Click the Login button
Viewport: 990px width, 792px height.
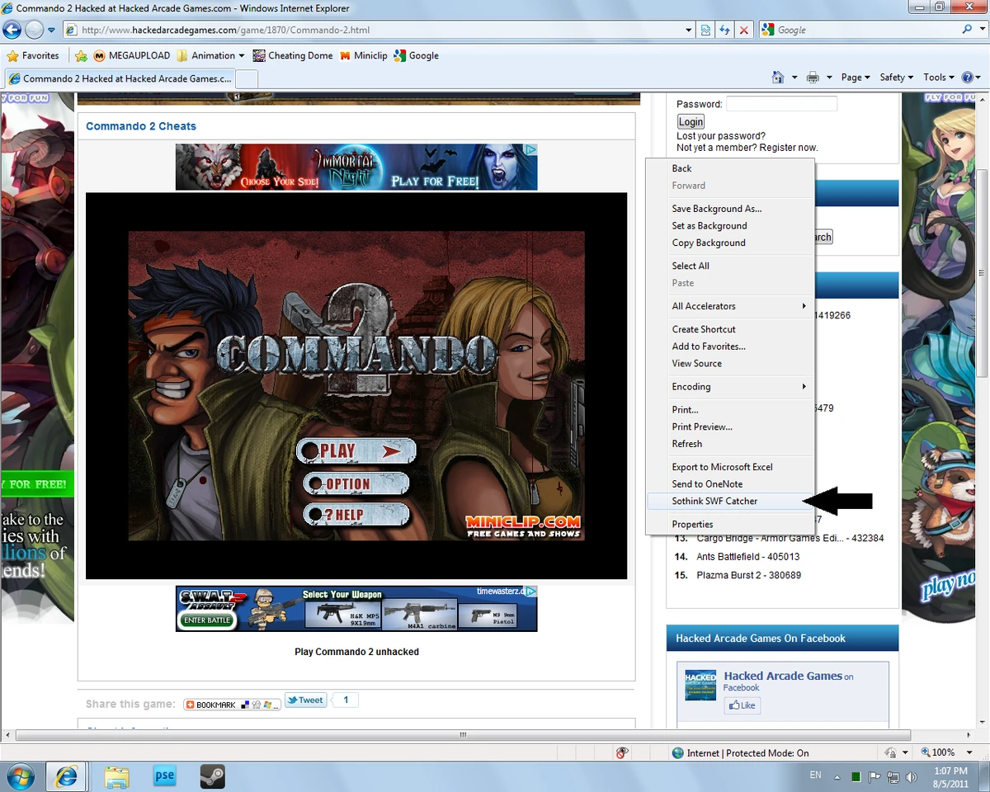[691, 122]
